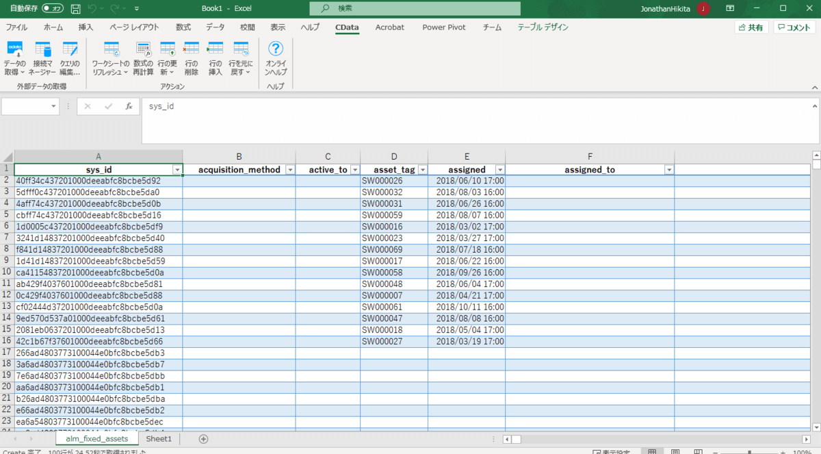
Task: Open the asset_tag column filter dropdown
Action: 422,170
